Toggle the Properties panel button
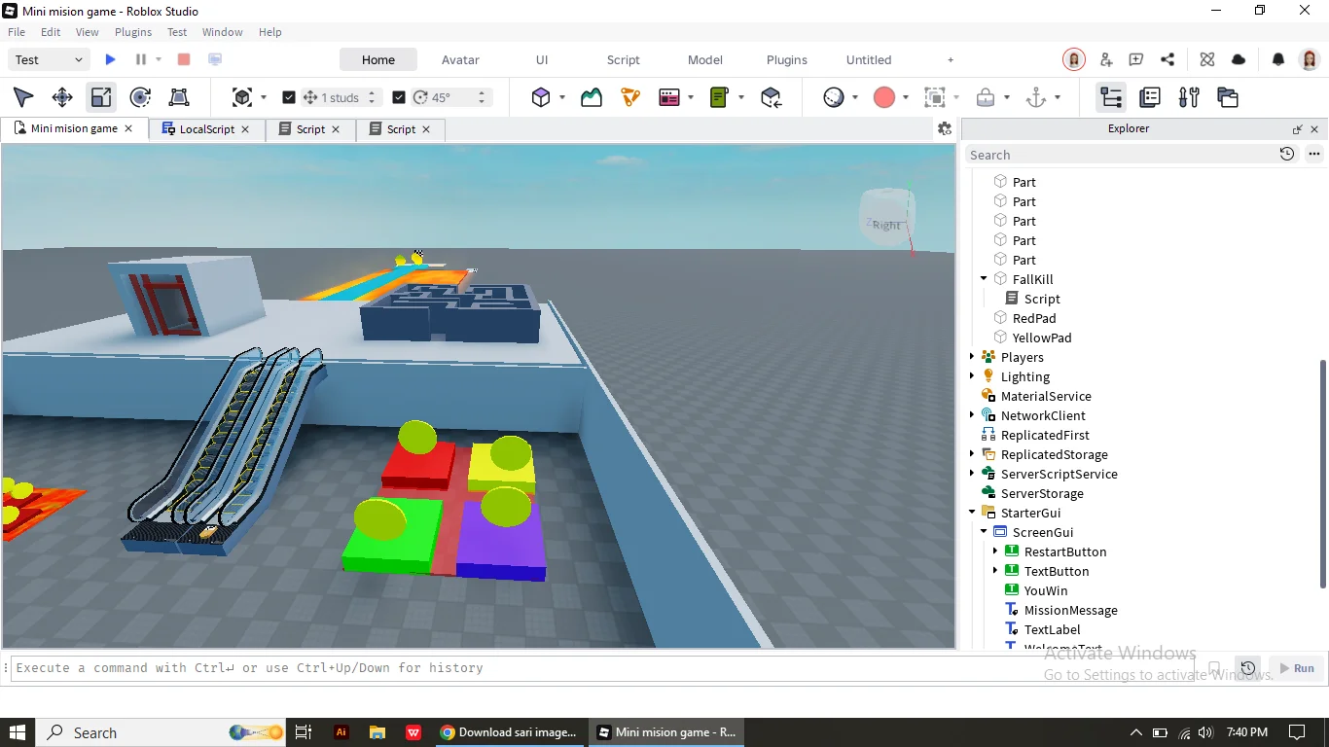This screenshot has height=747, width=1329. 1150,97
